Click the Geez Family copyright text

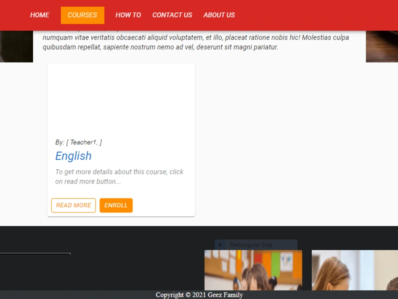point(200,295)
